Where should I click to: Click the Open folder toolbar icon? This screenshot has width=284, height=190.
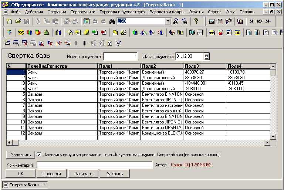pos(18,21)
